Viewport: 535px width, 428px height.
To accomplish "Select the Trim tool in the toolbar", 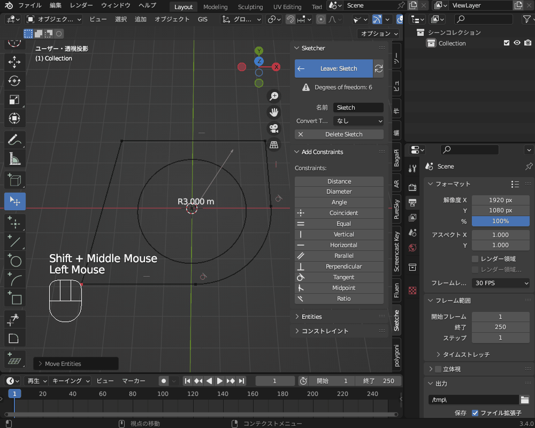I will [x=14, y=319].
